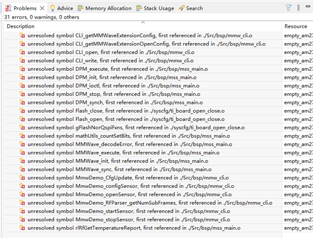Click the Resource column header

point(296,26)
